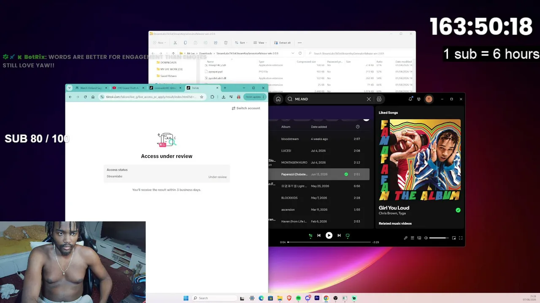This screenshot has height=303, width=540.
Task: Open Spotify profile avatar menu
Action: point(429,99)
